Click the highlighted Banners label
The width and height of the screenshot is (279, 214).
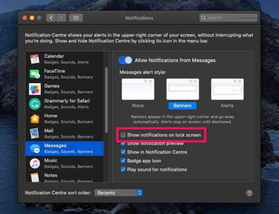tap(182, 106)
